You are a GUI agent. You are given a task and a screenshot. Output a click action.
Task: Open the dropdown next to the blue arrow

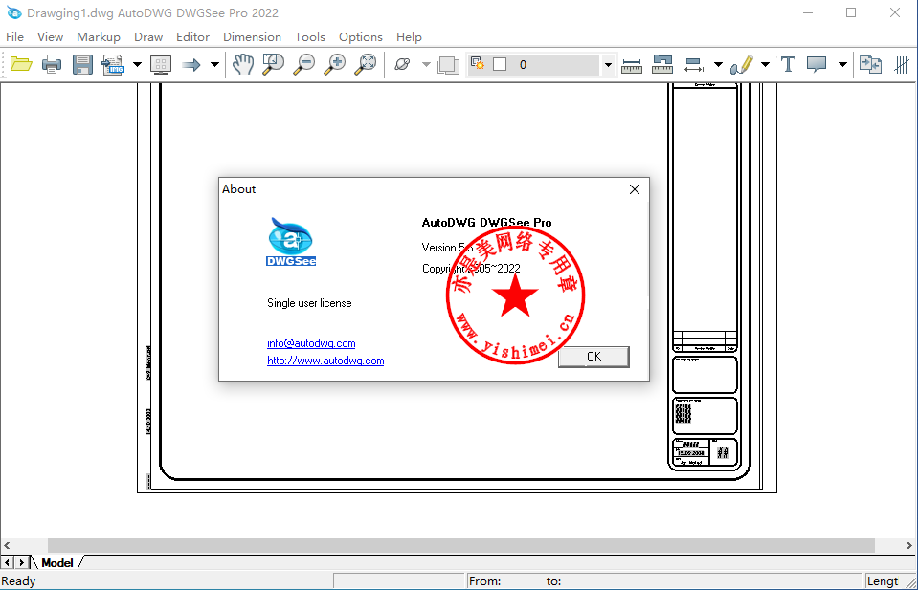pos(214,64)
